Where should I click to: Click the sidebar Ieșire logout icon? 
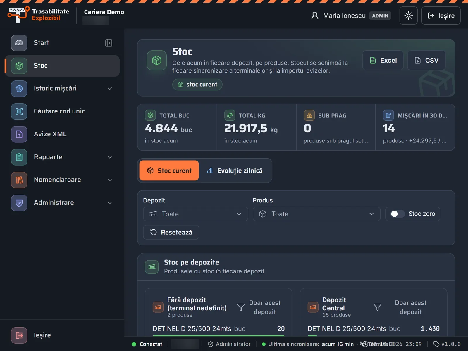click(19, 335)
